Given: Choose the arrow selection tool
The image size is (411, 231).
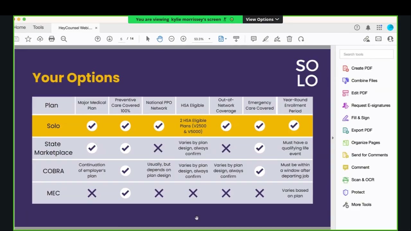Looking at the screenshot, I should [x=148, y=39].
